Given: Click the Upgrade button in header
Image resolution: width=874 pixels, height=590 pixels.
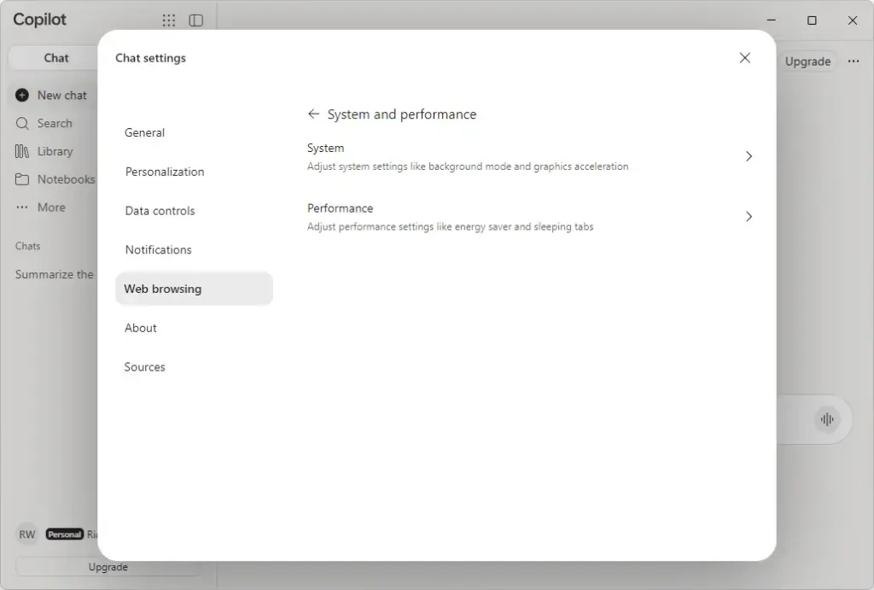Looking at the screenshot, I should coord(807,61).
